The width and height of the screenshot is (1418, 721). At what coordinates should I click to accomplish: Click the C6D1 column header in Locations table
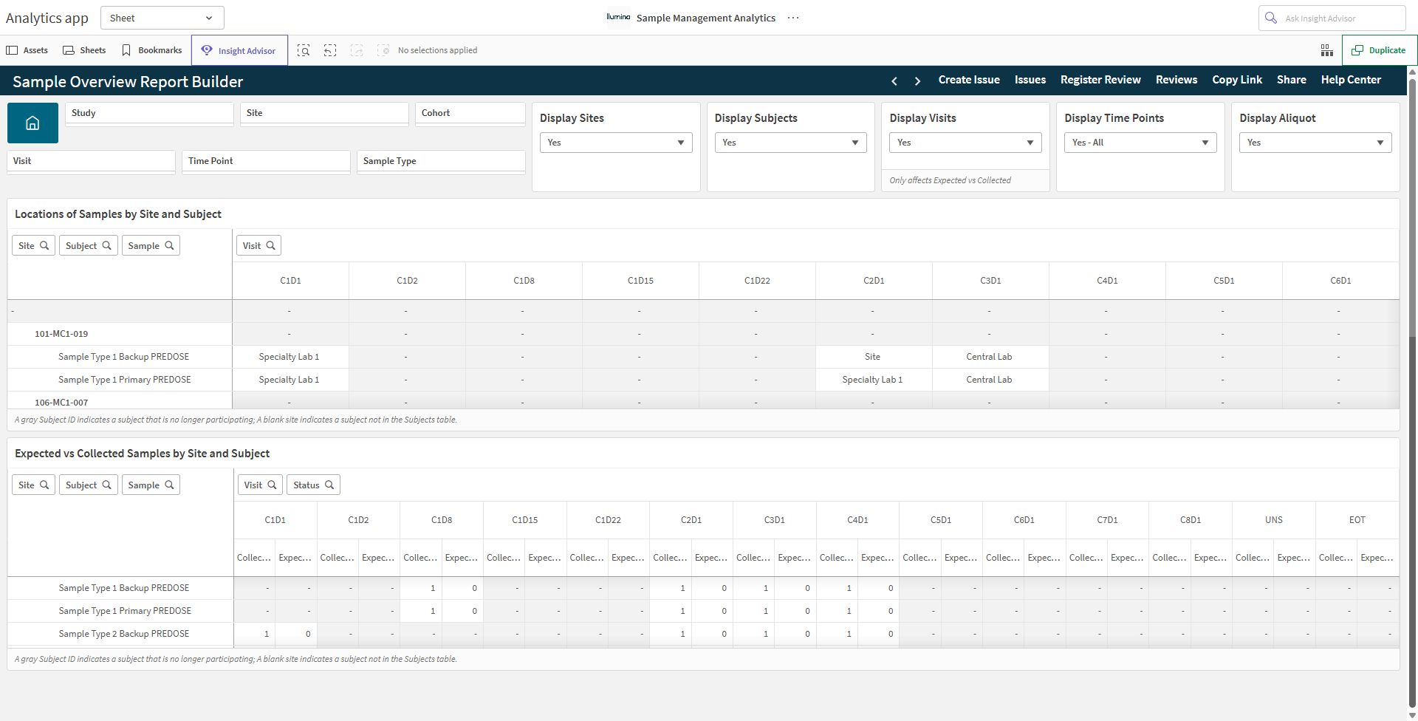[1340, 281]
